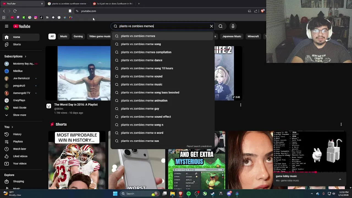Open Your videos in the sidebar

[x=21, y=164]
